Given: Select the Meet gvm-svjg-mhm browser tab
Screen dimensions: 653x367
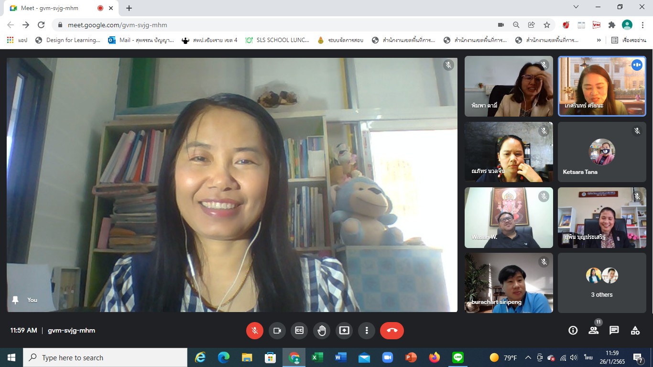Looking at the screenshot, I should tap(53, 8).
